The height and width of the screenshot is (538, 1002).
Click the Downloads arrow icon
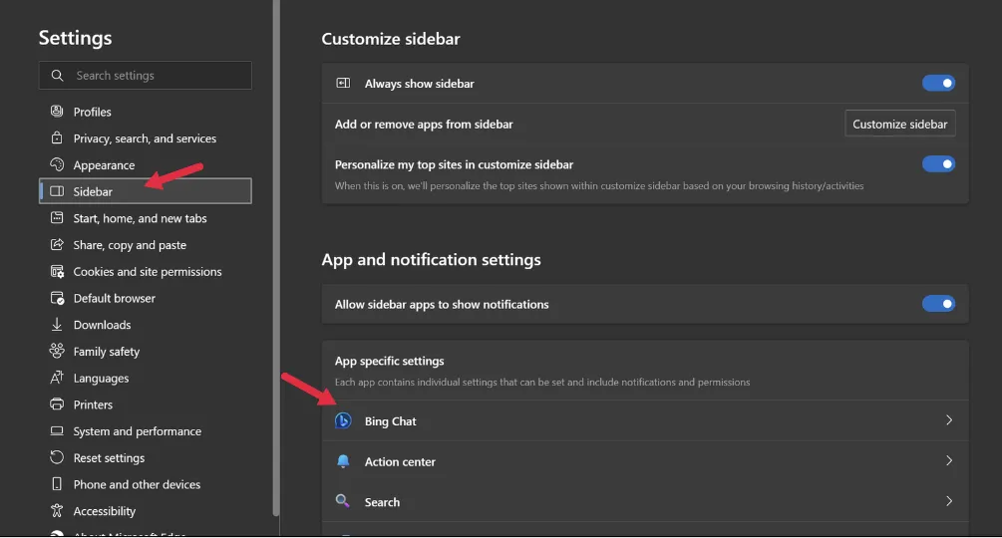coord(57,324)
